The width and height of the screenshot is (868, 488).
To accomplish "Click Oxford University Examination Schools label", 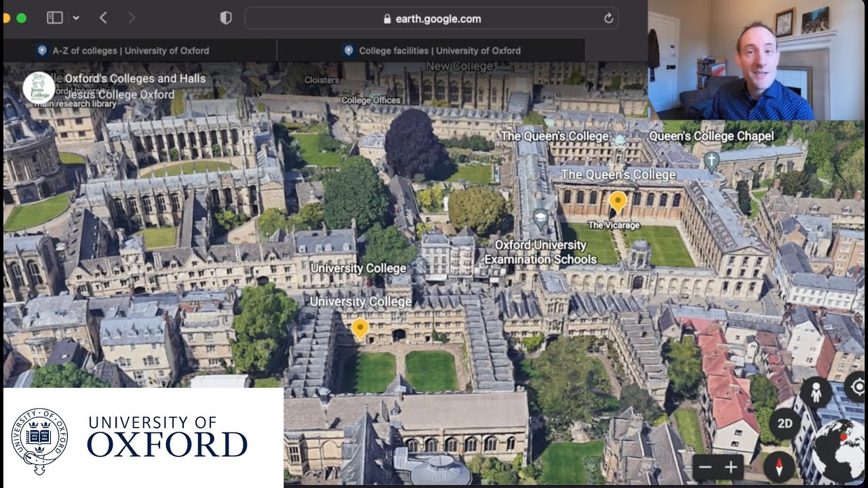I will 540,251.
